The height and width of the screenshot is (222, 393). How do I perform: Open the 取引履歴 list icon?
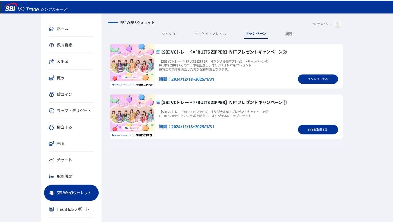click(51, 176)
